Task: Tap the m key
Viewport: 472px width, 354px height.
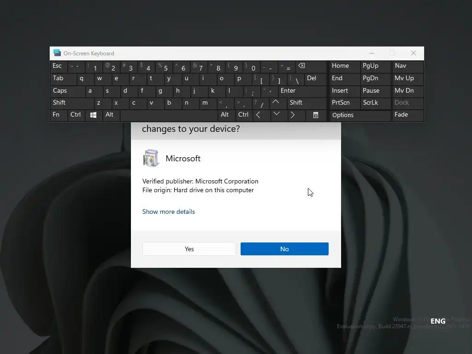Action: [208, 103]
